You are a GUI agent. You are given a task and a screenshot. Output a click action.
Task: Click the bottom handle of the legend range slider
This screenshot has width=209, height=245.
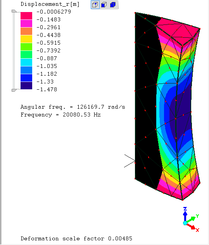click(14, 90)
